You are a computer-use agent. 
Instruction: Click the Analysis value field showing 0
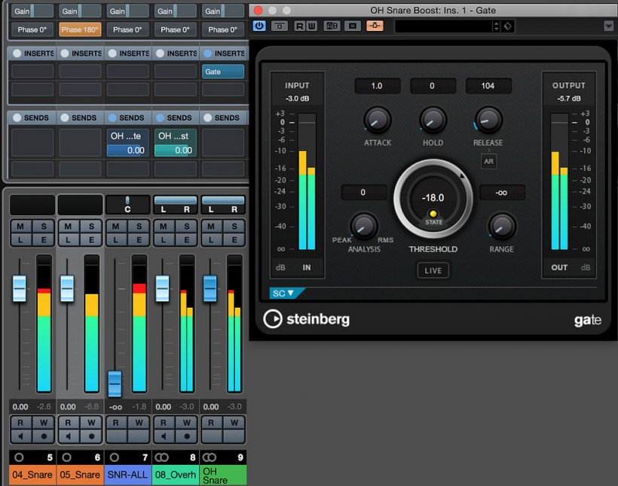pos(364,192)
